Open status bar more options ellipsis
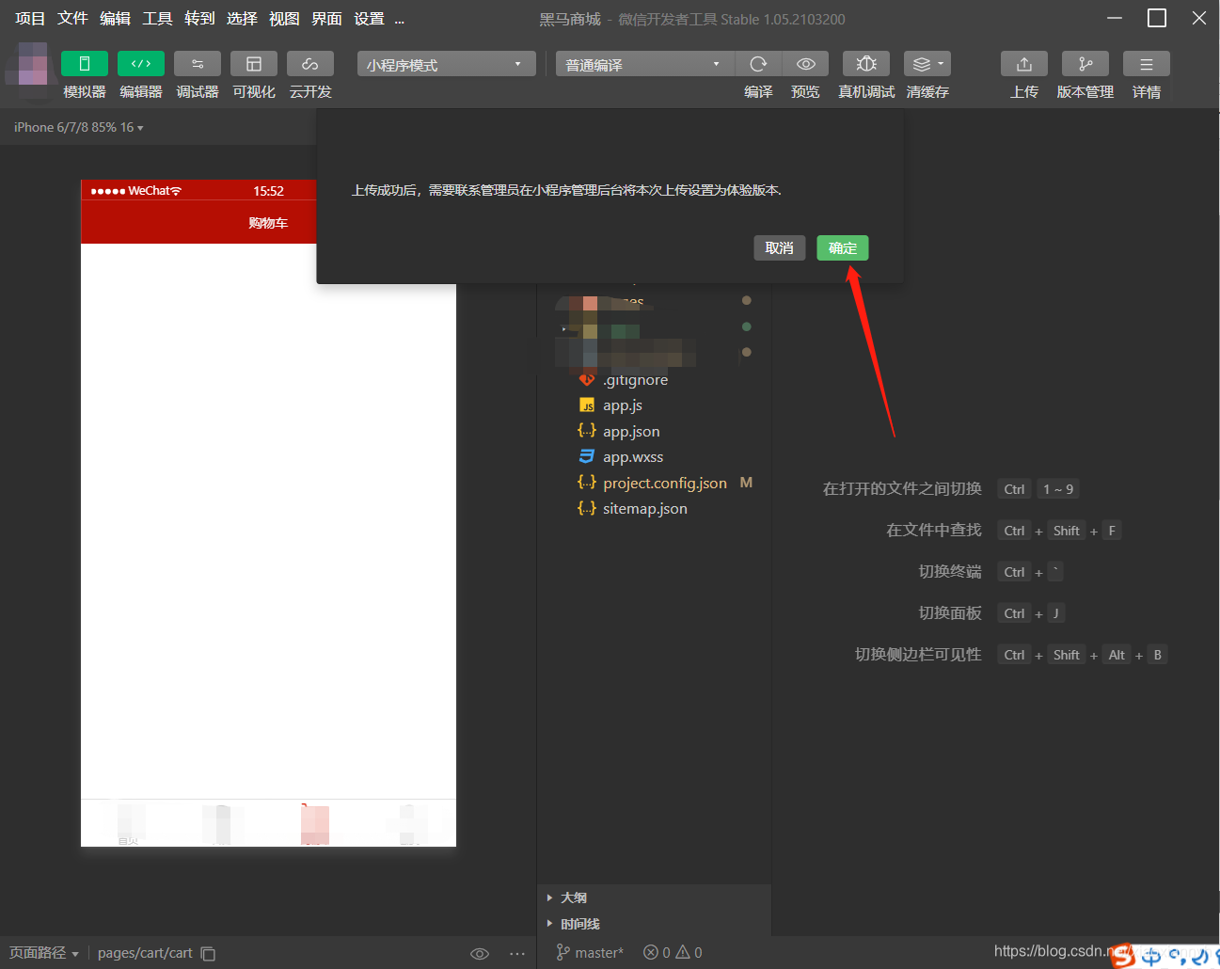 pos(517,954)
